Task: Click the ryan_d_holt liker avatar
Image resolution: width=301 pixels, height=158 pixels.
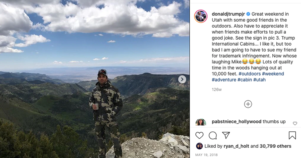Action: pyautogui.click(x=199, y=146)
